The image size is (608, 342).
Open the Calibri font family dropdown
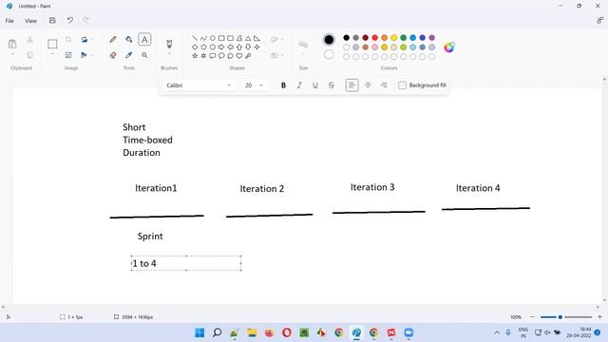(199, 85)
